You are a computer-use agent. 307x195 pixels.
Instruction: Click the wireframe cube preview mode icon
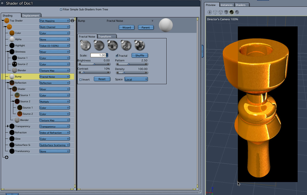tap(221, 12)
